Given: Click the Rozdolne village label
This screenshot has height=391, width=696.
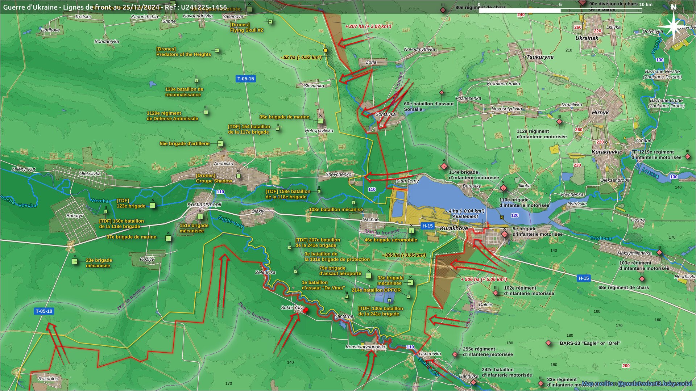Looking at the screenshot, I should [x=48, y=379].
